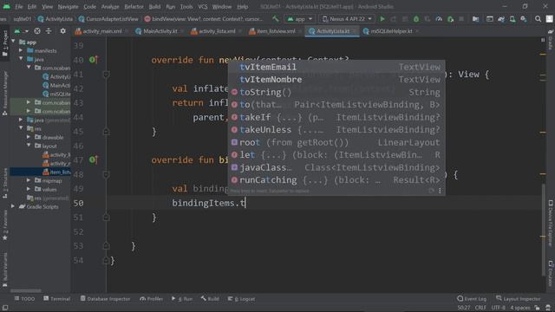
Task: Click the Attach Debugger to process icon
Action: coord(450,19)
